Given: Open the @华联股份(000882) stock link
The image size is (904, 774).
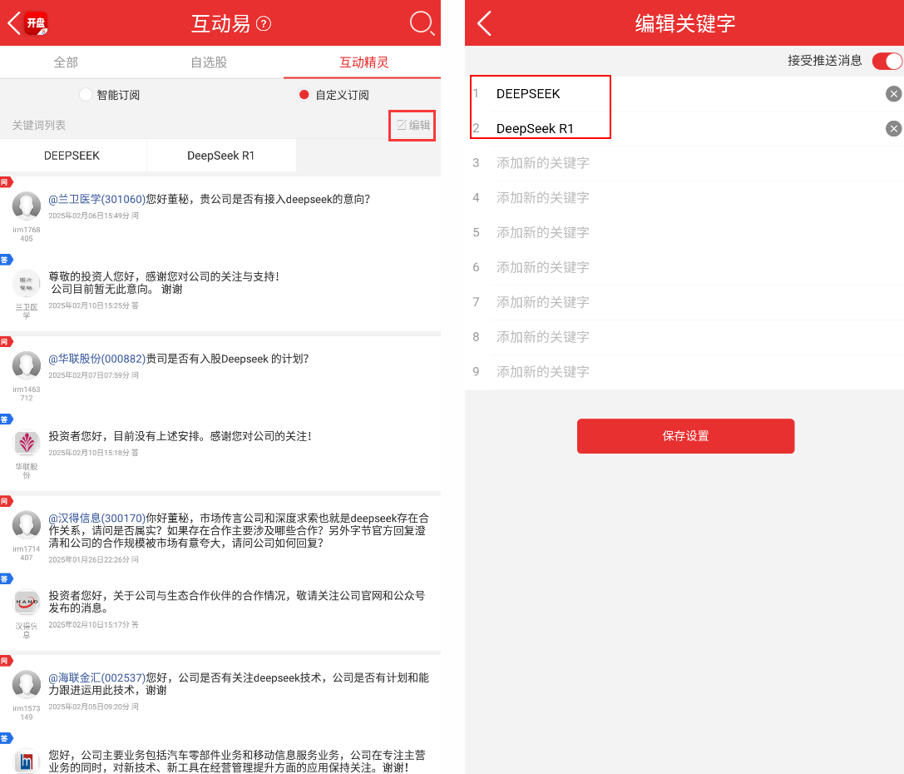Looking at the screenshot, I should 96,360.
